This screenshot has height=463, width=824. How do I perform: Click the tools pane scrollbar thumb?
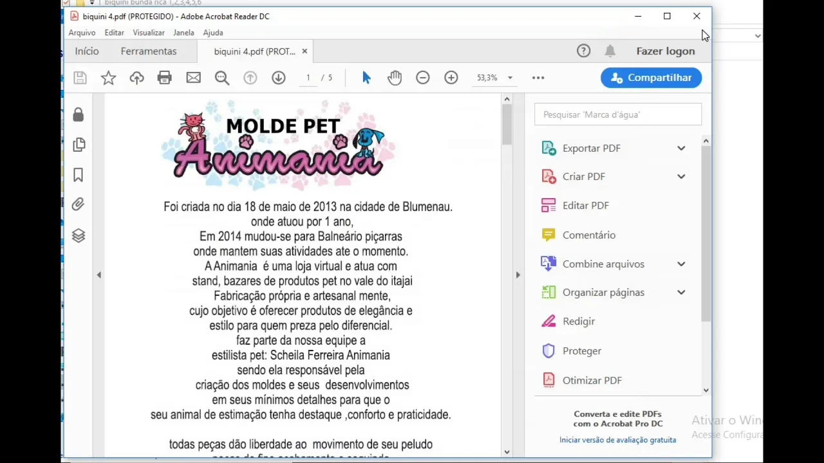[x=706, y=234]
